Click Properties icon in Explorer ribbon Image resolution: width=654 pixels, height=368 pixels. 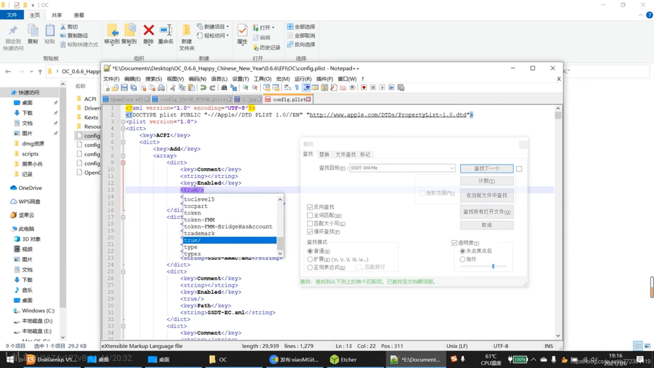coord(242,31)
